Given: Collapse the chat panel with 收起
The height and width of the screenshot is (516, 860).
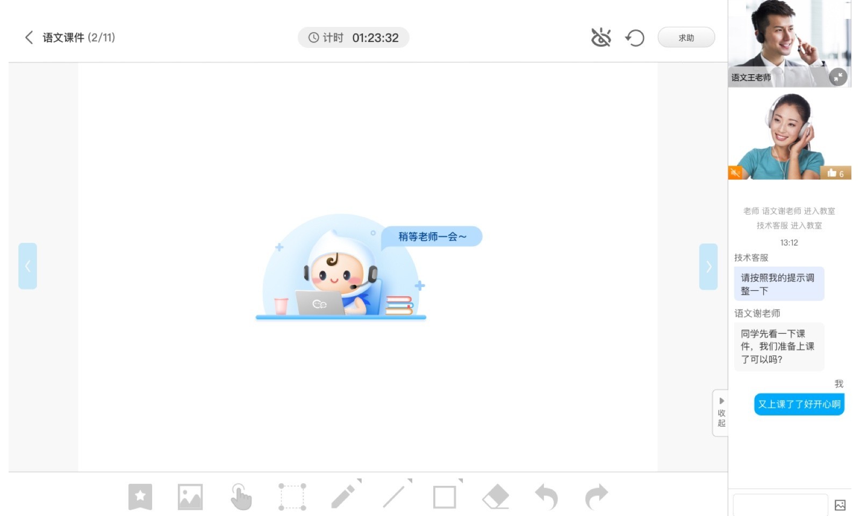Looking at the screenshot, I should (721, 413).
